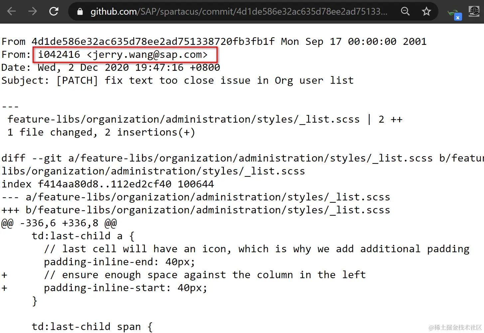
Task: View site security lock info
Action: [x=80, y=12]
